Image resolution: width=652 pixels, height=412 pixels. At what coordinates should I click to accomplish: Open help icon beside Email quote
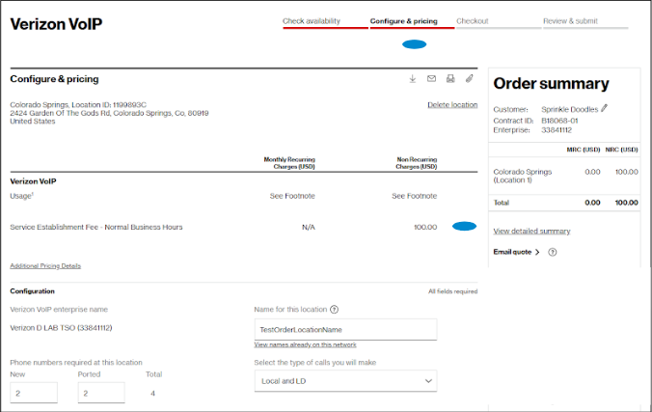(553, 252)
